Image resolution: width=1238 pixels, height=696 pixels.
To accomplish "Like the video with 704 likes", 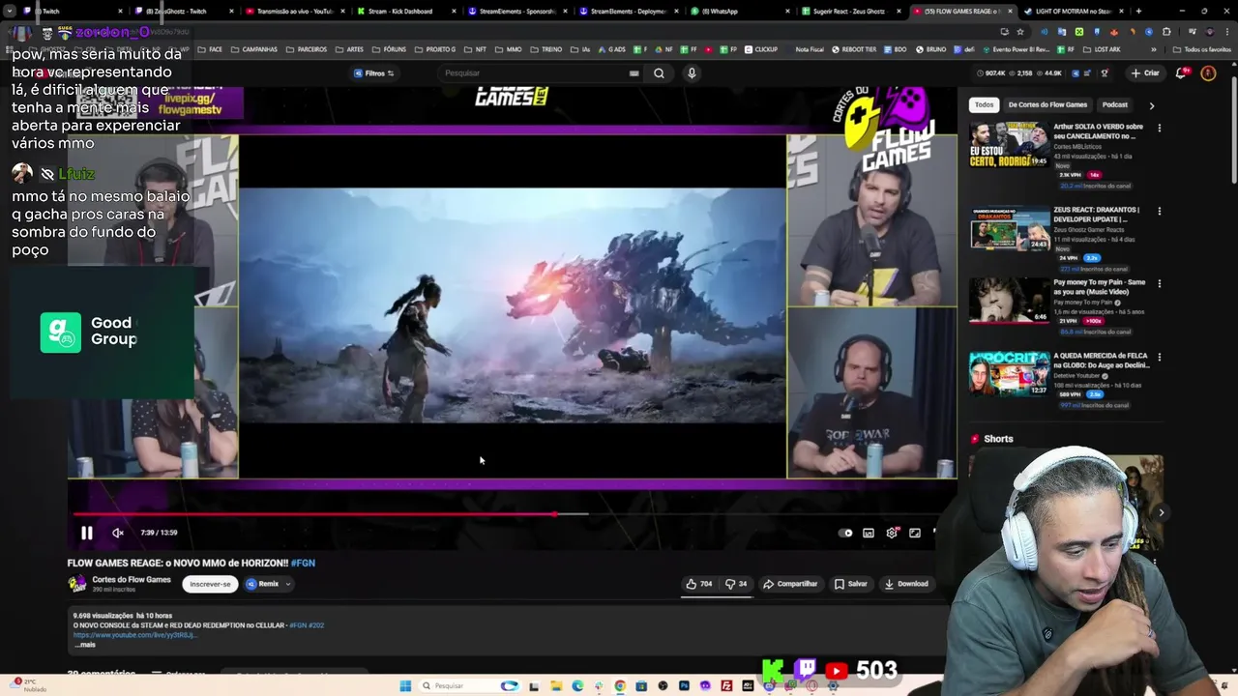I will pyautogui.click(x=699, y=584).
